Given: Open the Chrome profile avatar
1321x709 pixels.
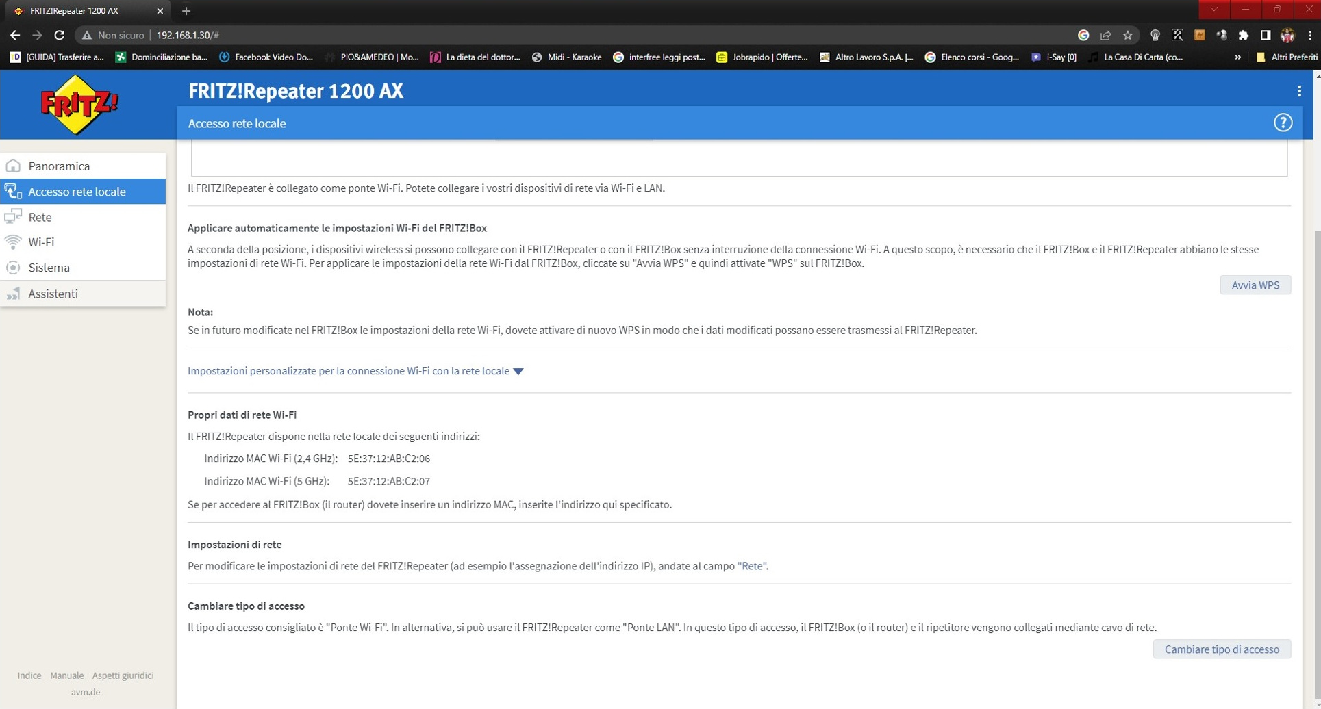Looking at the screenshot, I should click(1287, 35).
